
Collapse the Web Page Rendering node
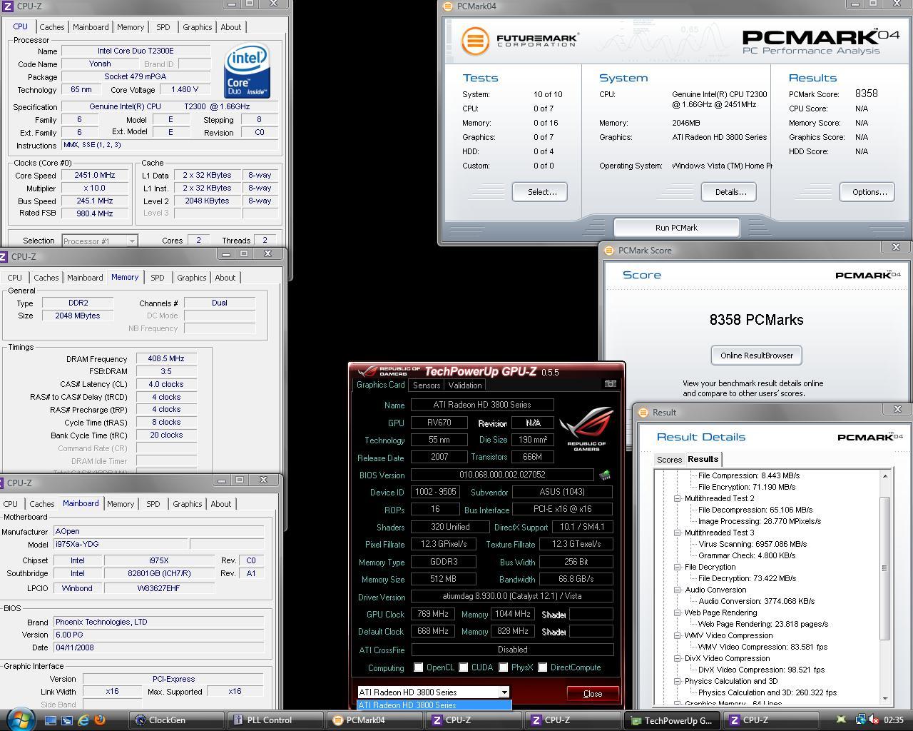[677, 612]
